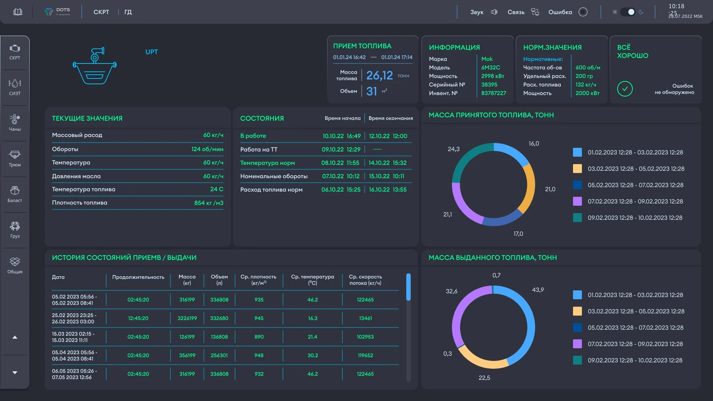Open the СИЗТ sidebar section
The width and height of the screenshot is (713, 401).
tap(15, 87)
